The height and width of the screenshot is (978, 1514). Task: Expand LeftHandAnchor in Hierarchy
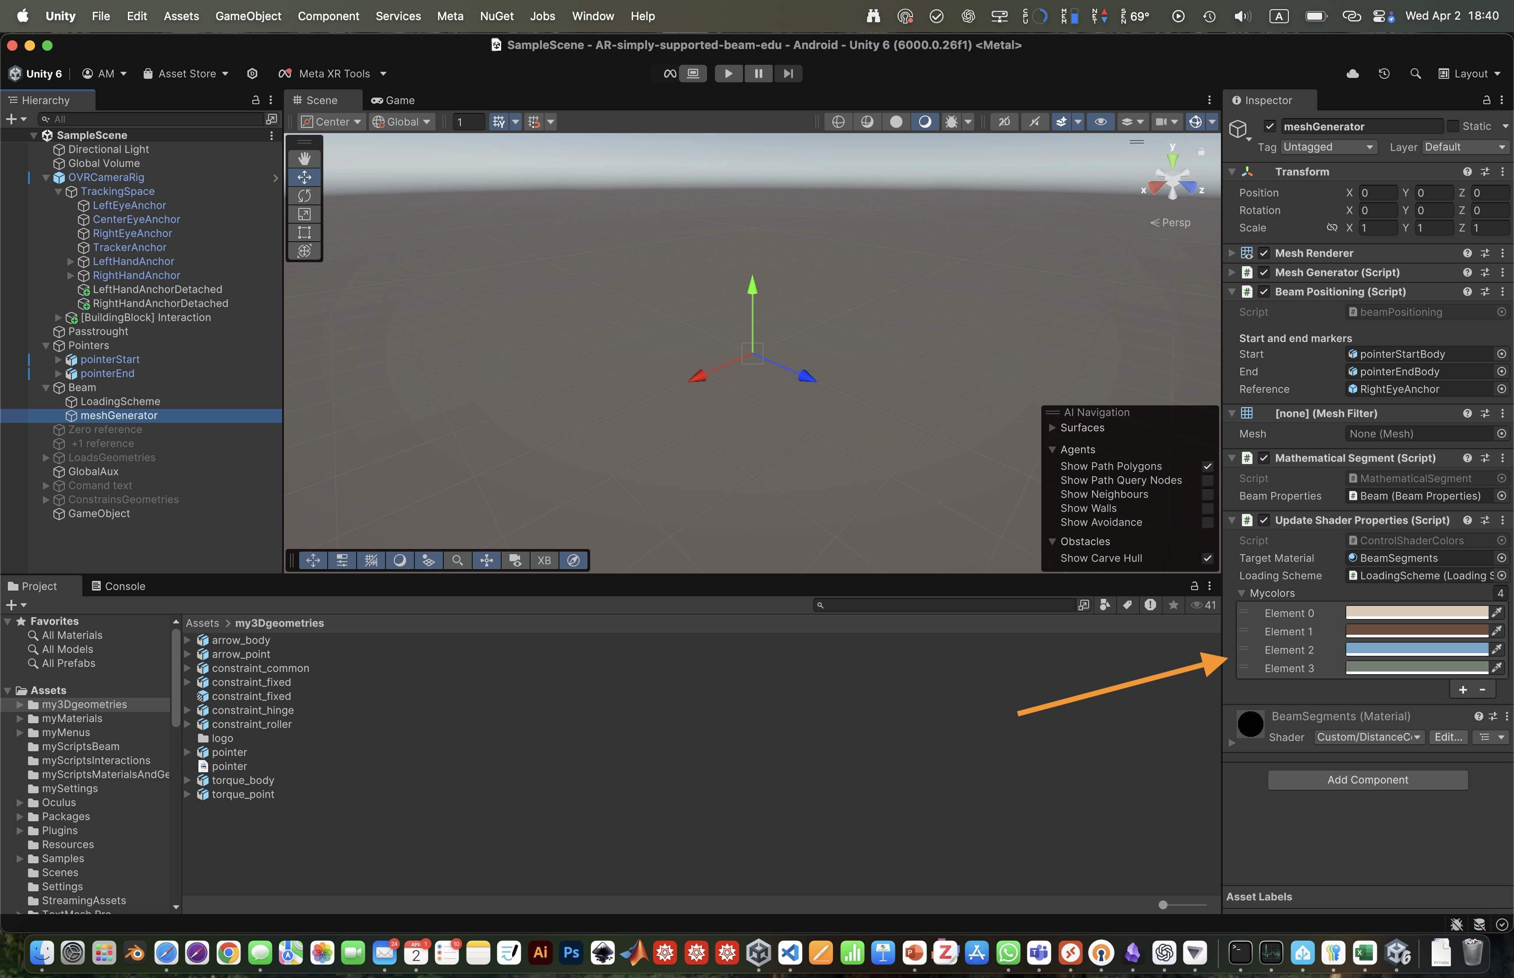click(x=71, y=261)
